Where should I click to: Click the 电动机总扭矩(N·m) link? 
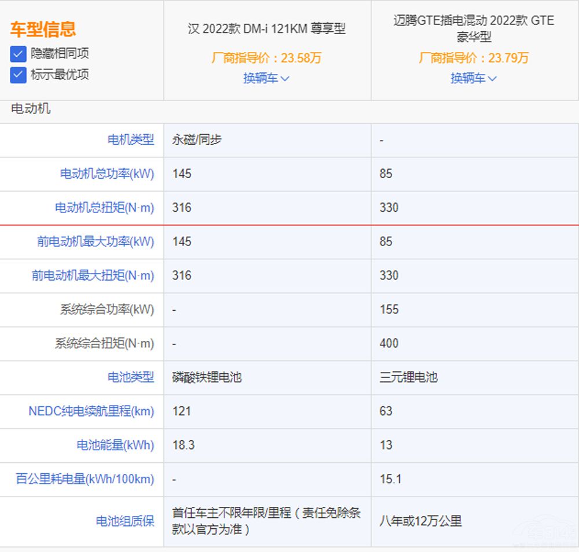coord(105,208)
